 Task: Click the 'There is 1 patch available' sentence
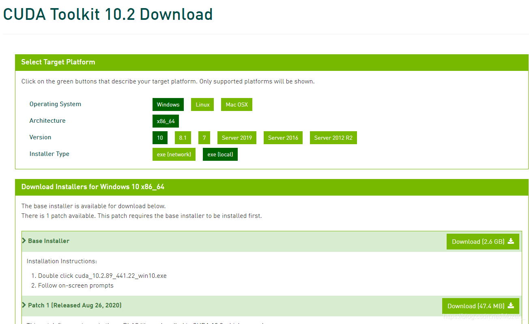coord(142,216)
